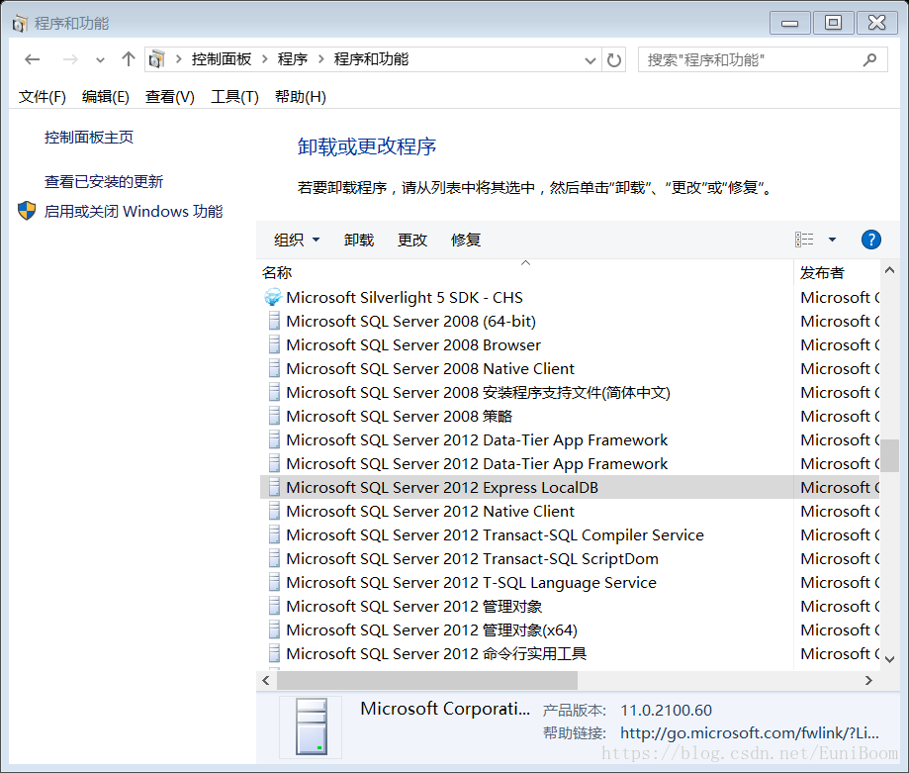Viewport: 909px width, 773px height.
Task: Click the horizontal scrollbar left arrow
Action: coord(265,680)
